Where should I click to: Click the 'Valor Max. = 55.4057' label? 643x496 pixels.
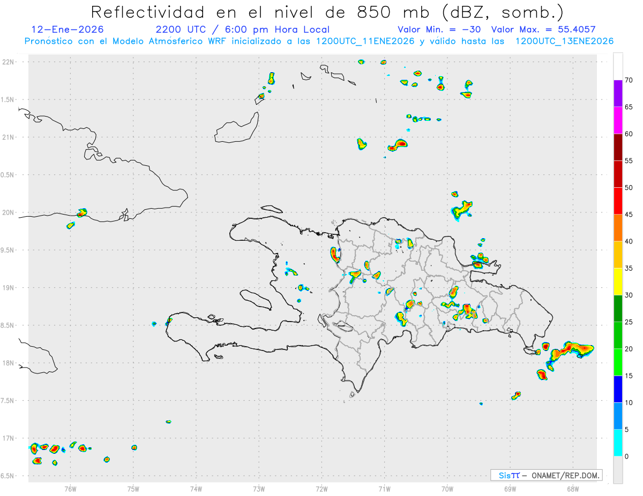tap(543, 29)
